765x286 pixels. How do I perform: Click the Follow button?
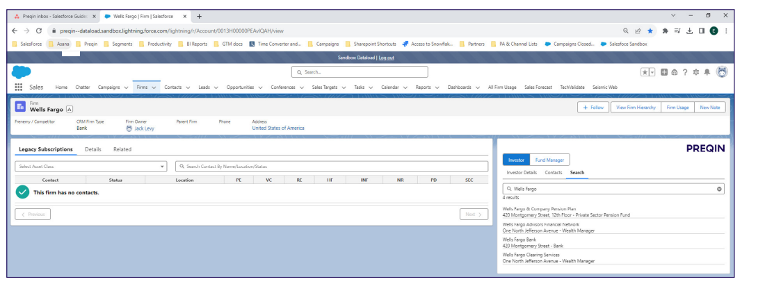coord(593,107)
